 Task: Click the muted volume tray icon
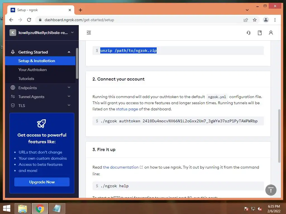pyautogui.click(x=260, y=208)
